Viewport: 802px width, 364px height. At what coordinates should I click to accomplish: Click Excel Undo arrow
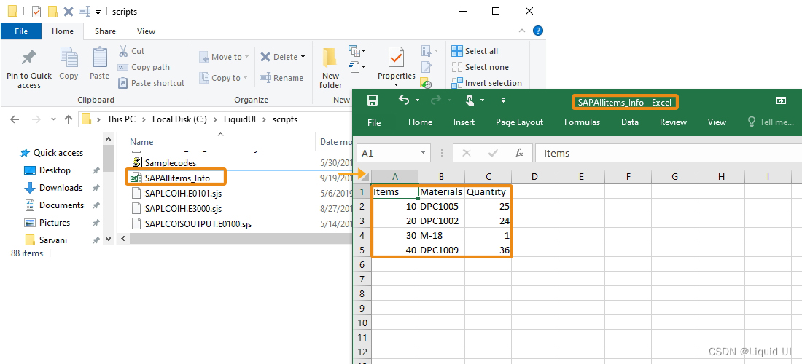404,100
